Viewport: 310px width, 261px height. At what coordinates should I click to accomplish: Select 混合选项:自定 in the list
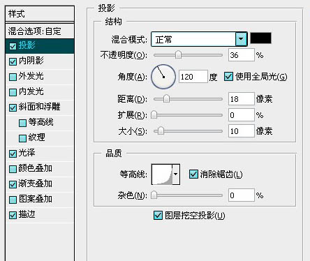click(40, 31)
